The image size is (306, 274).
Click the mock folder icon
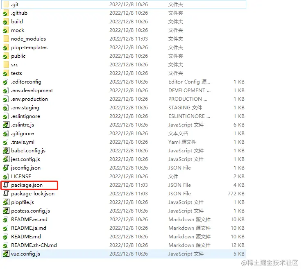coord(6,30)
